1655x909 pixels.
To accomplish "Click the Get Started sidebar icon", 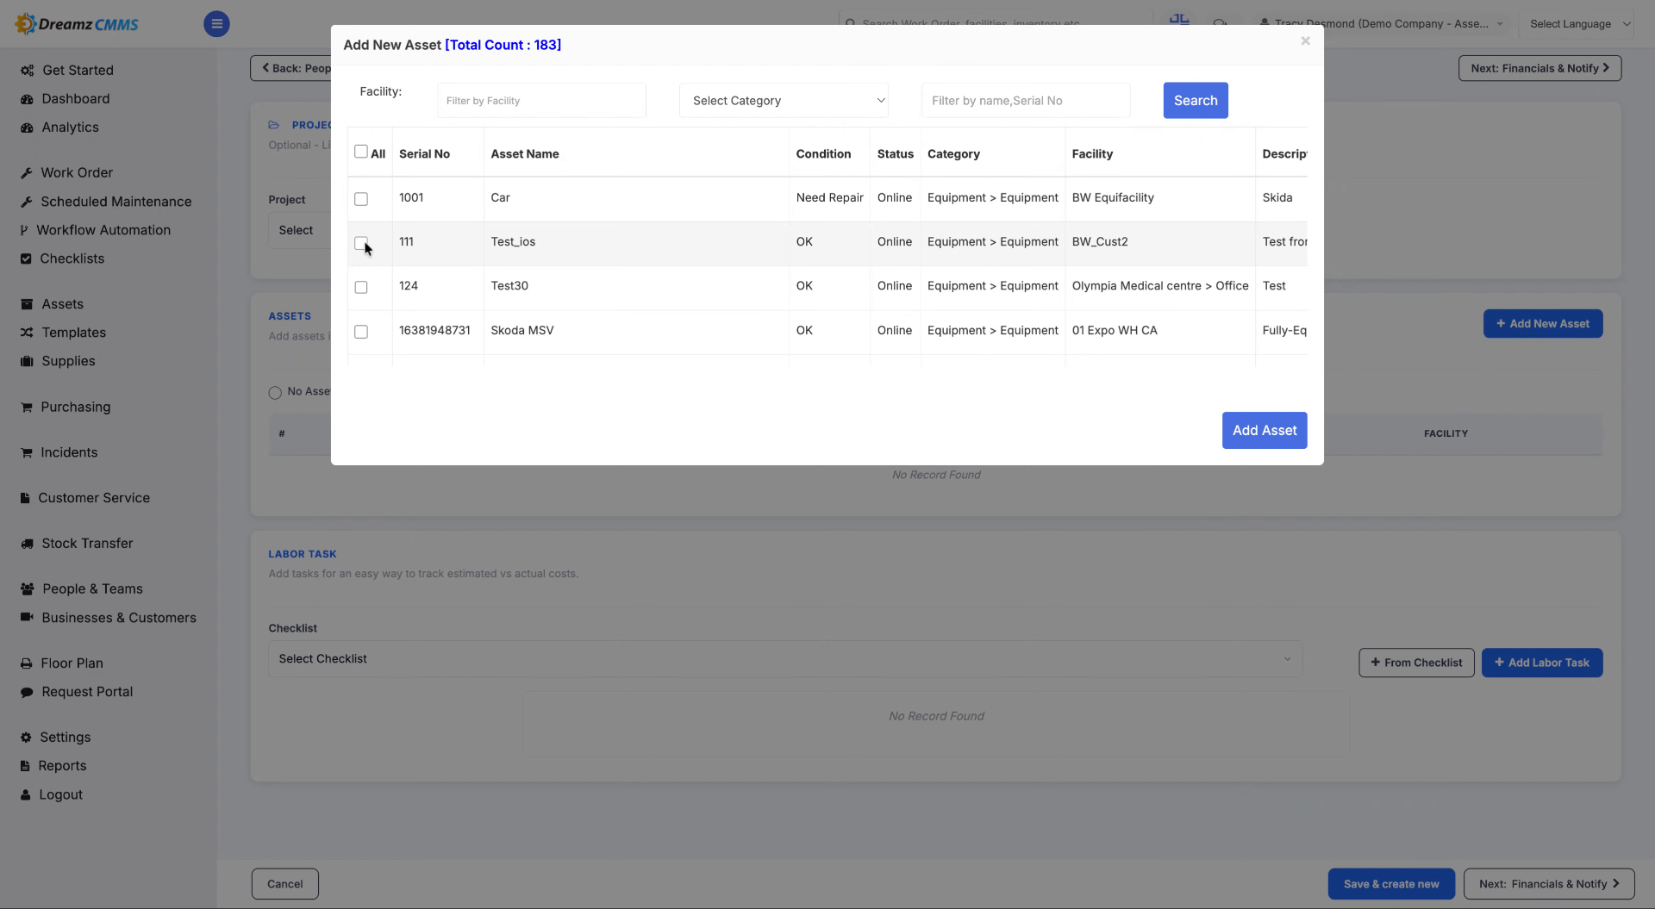I will click(x=27, y=71).
